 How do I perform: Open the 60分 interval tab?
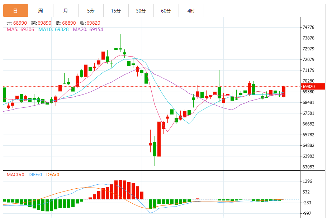pyautogui.click(x=166, y=11)
